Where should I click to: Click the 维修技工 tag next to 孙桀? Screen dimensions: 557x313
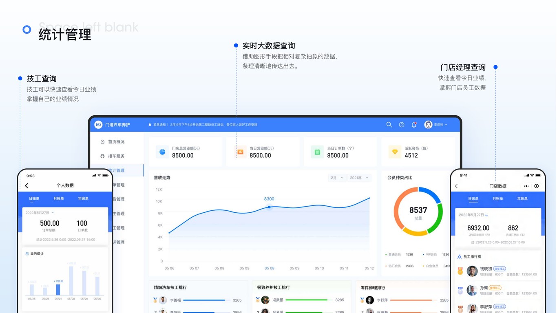coord(495,288)
